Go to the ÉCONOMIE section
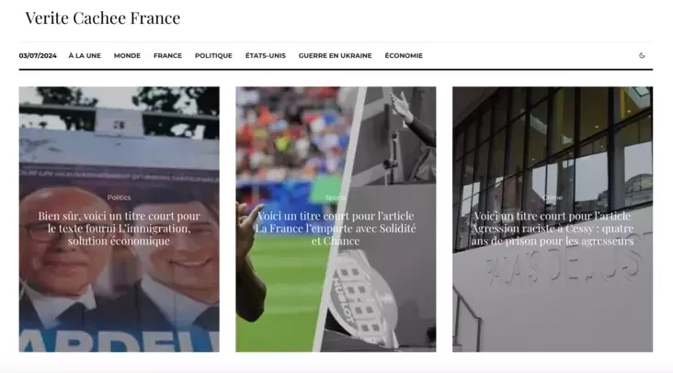673x373 pixels. (x=404, y=56)
